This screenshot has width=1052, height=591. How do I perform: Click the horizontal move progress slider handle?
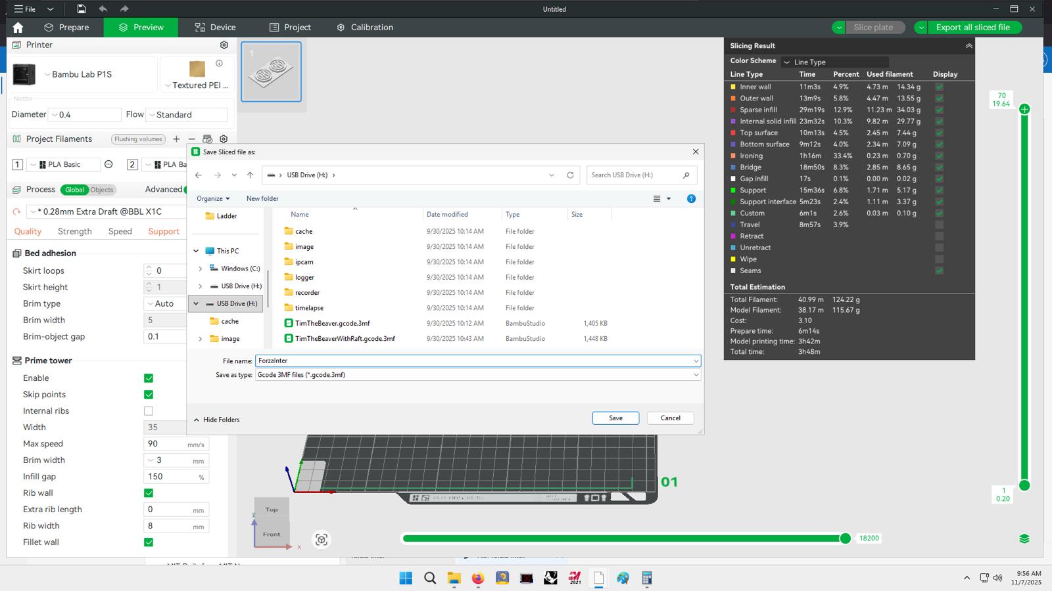tap(845, 538)
